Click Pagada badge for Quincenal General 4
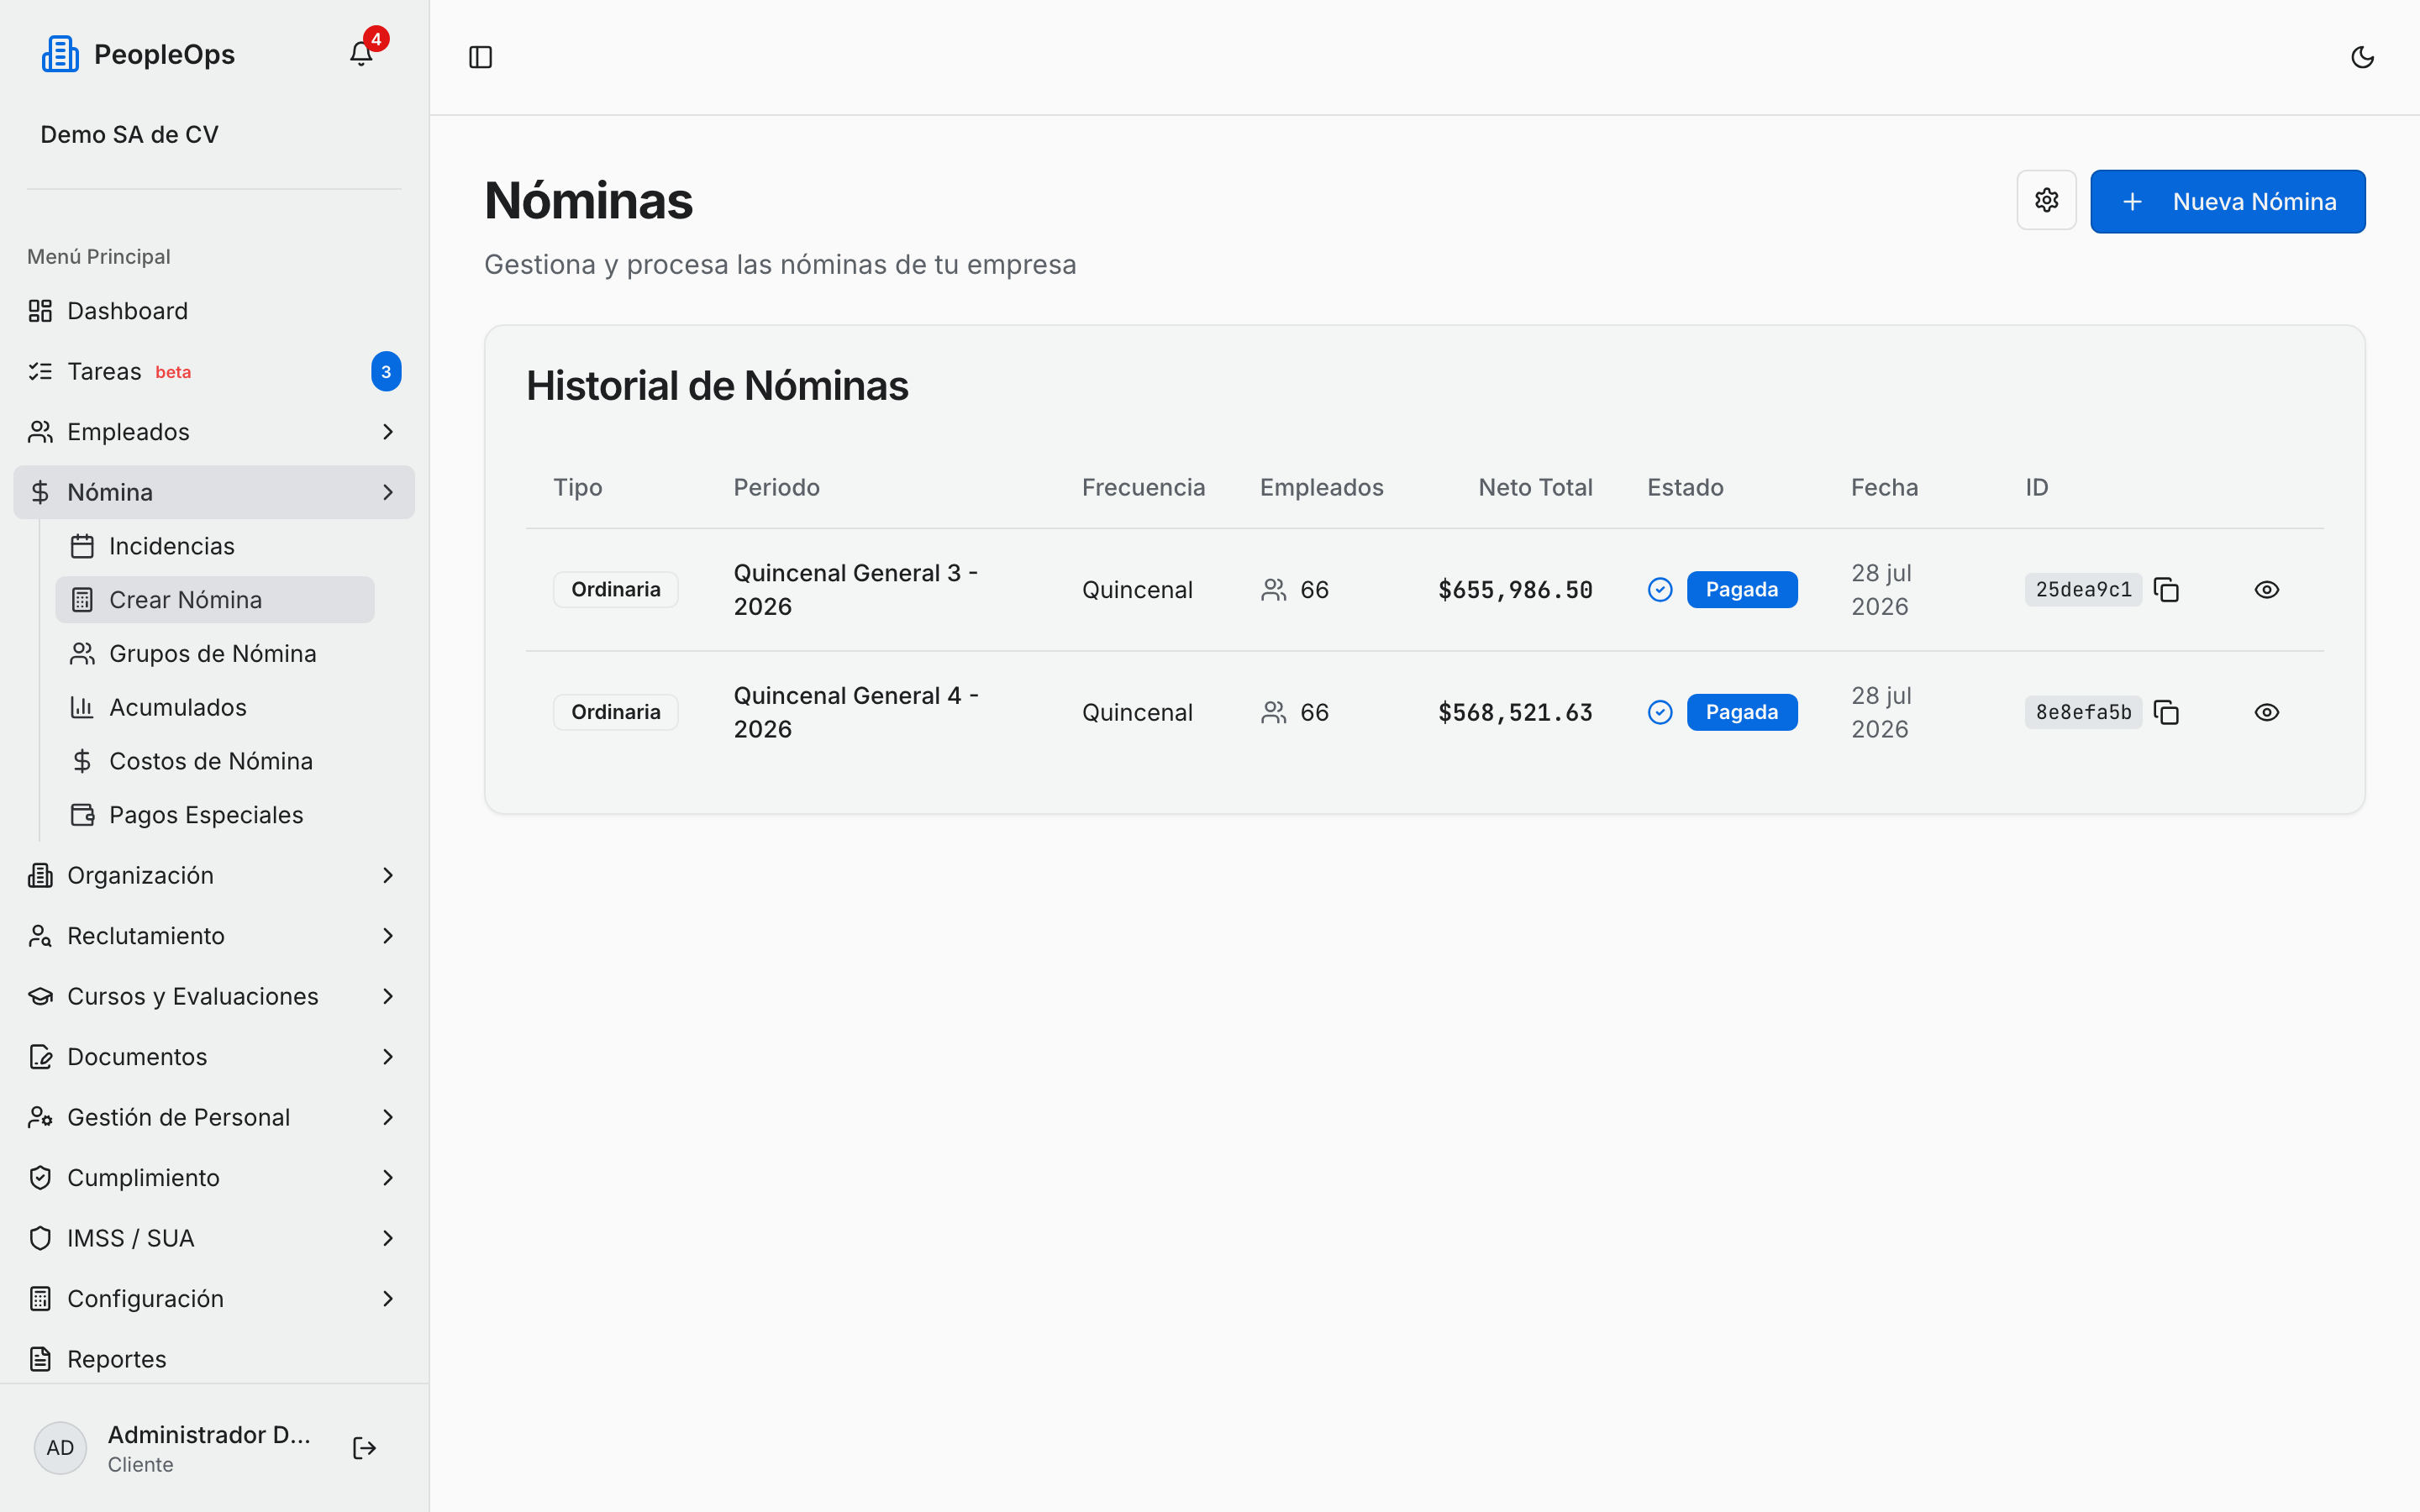This screenshot has width=2420, height=1512. [1741, 712]
